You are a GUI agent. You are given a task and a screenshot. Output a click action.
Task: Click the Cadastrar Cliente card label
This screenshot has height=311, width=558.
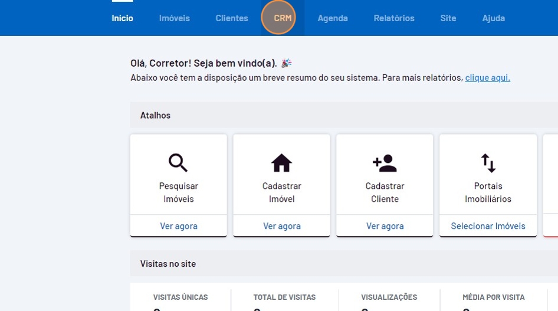click(385, 192)
